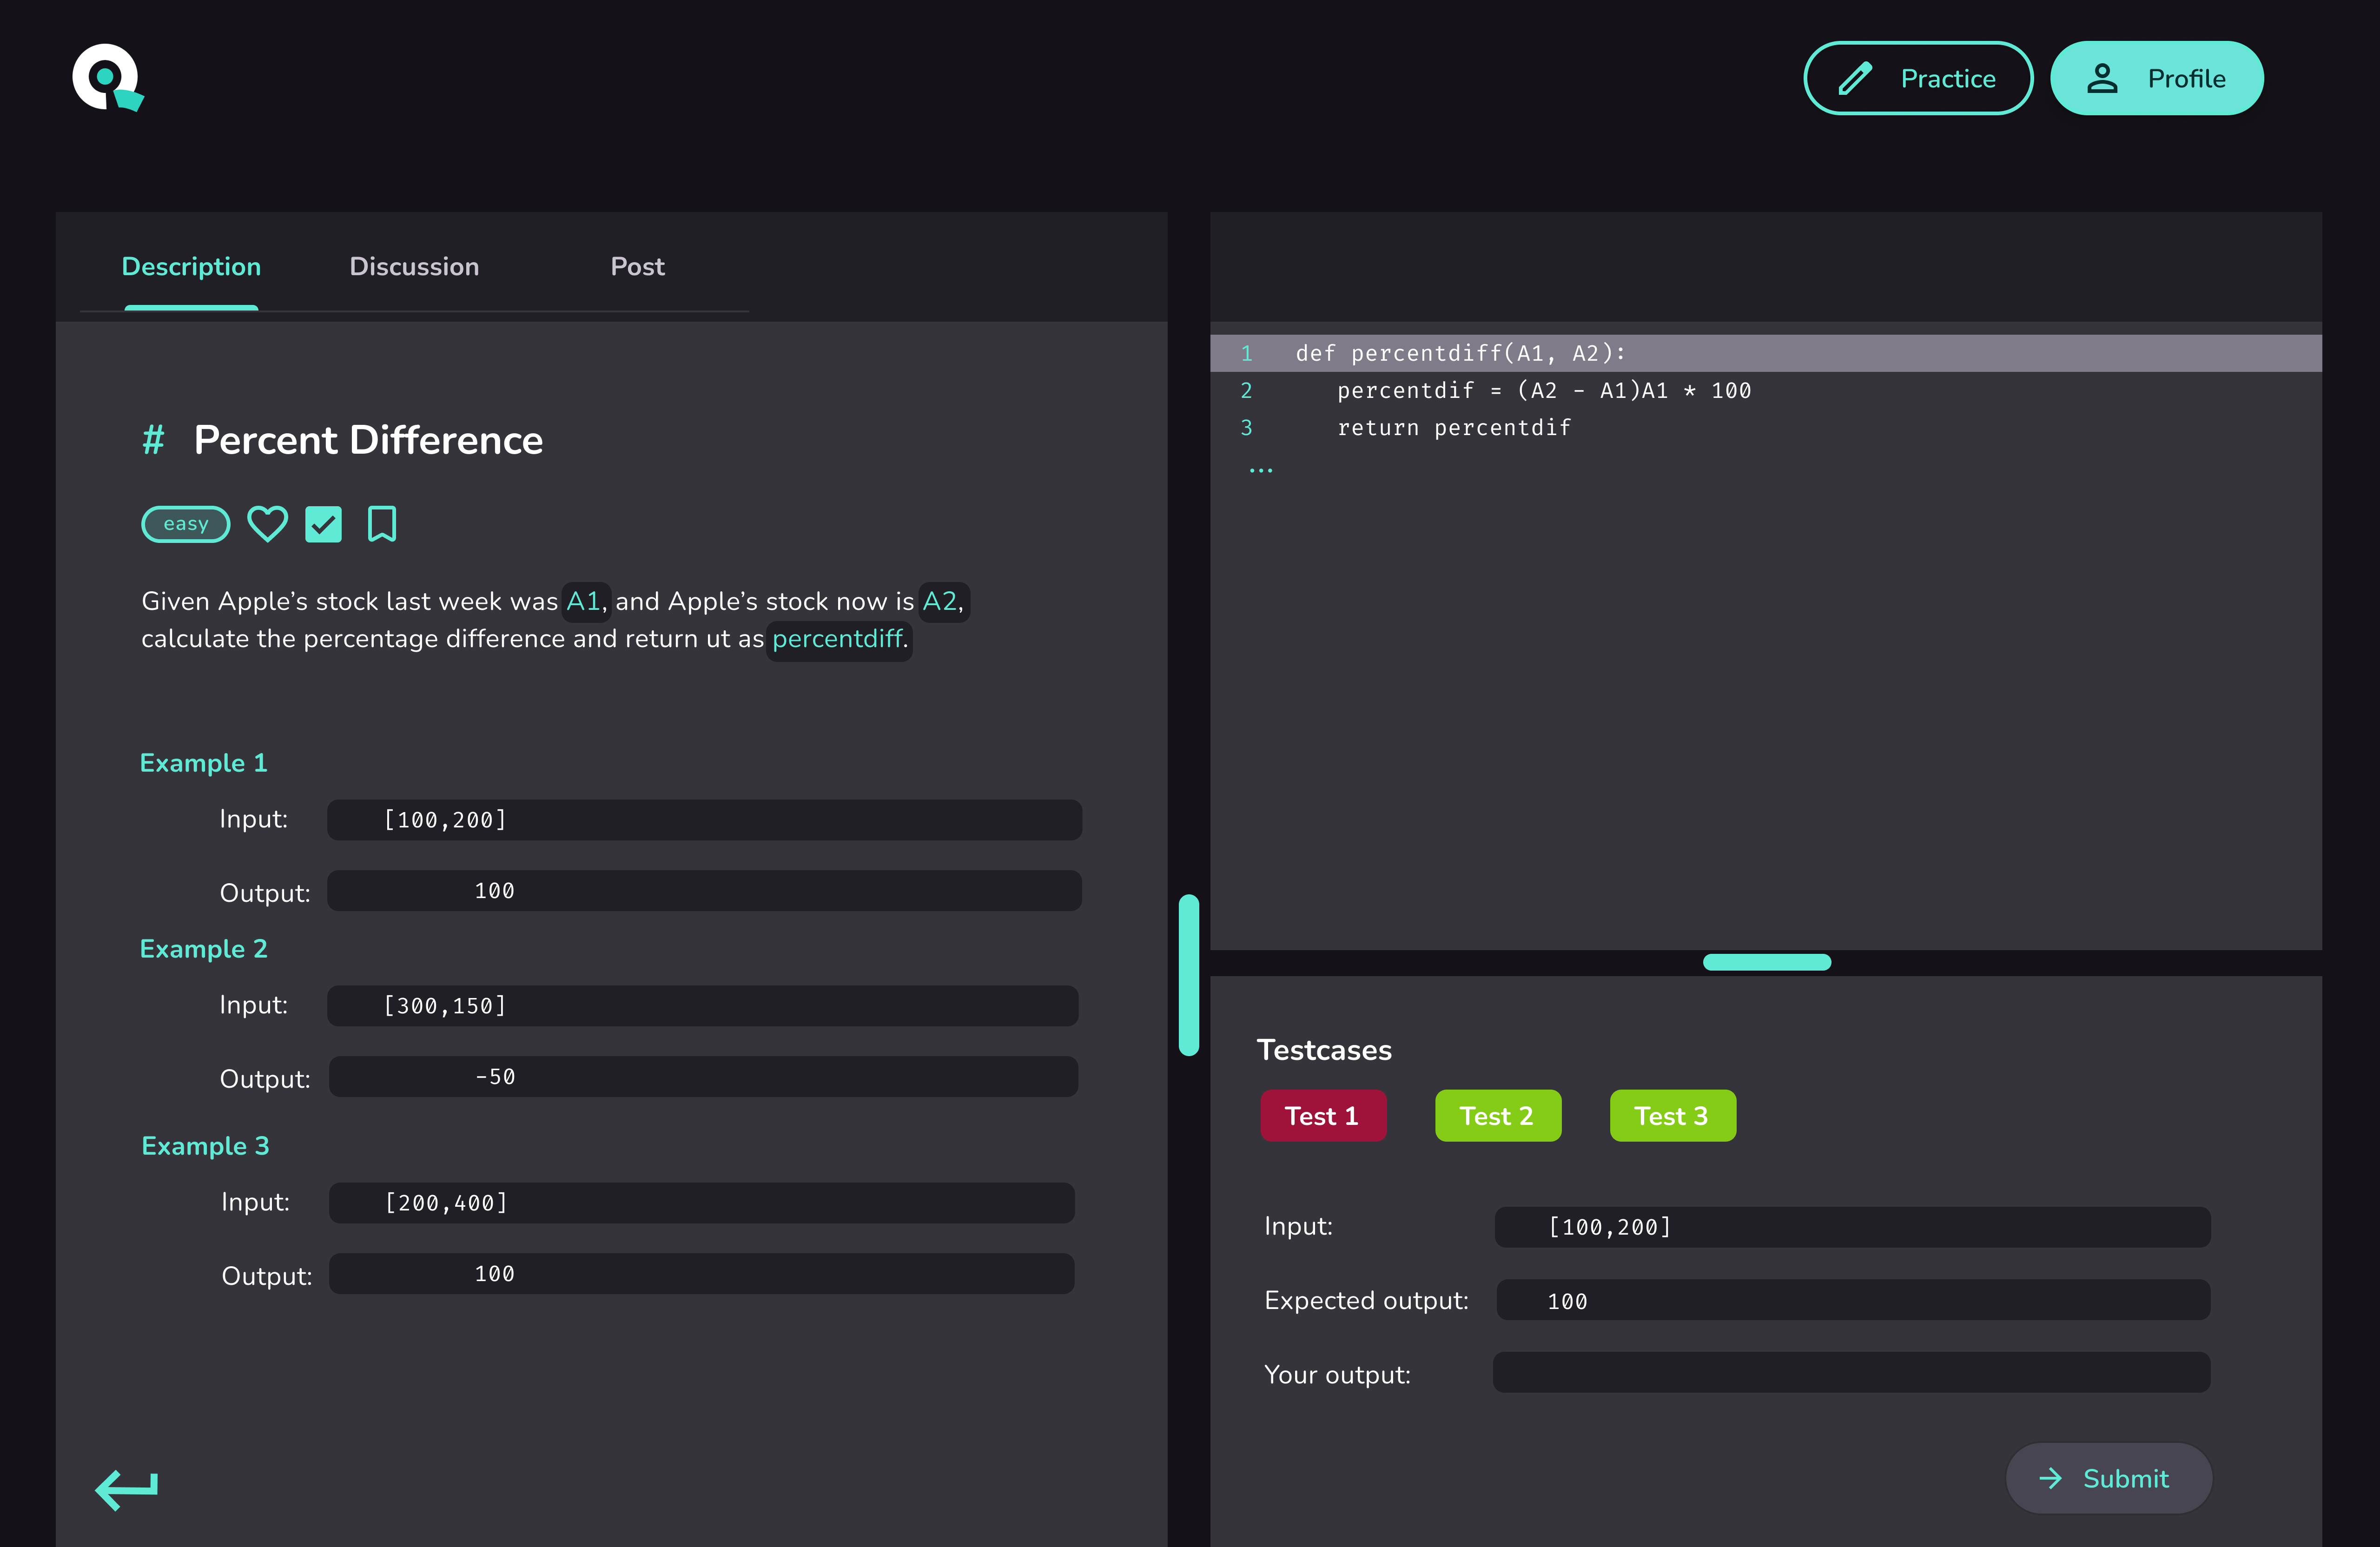Screen dimensions: 2380x1547
Task: Click the hash icon beside title
Action: pos(153,440)
